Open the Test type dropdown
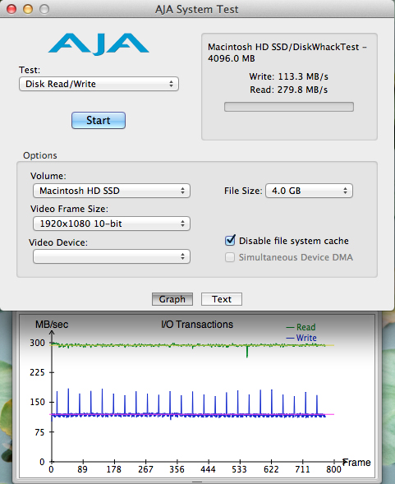The height and width of the screenshot is (484, 395). [99, 84]
